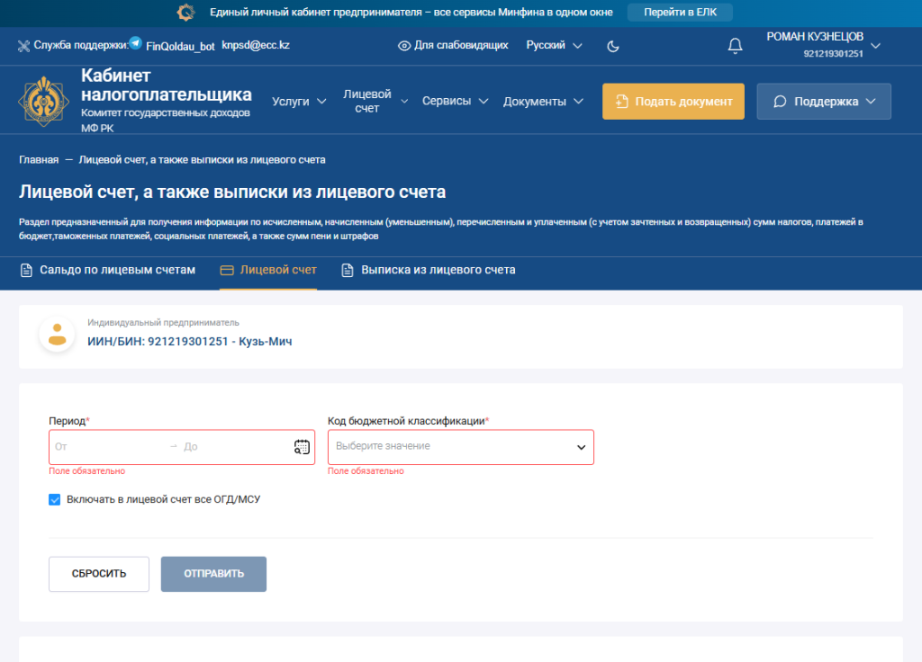Viewport: 922px width, 662px height.
Task: Open the Услуги menu
Action: pos(299,102)
